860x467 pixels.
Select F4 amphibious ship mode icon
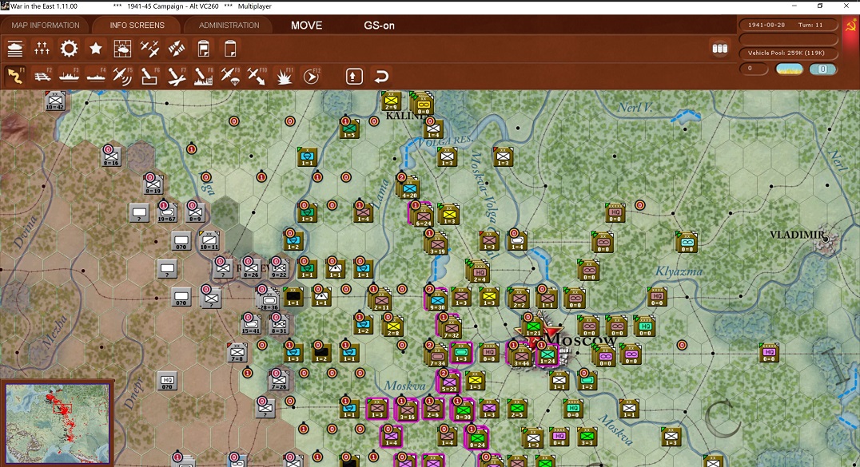(x=95, y=76)
